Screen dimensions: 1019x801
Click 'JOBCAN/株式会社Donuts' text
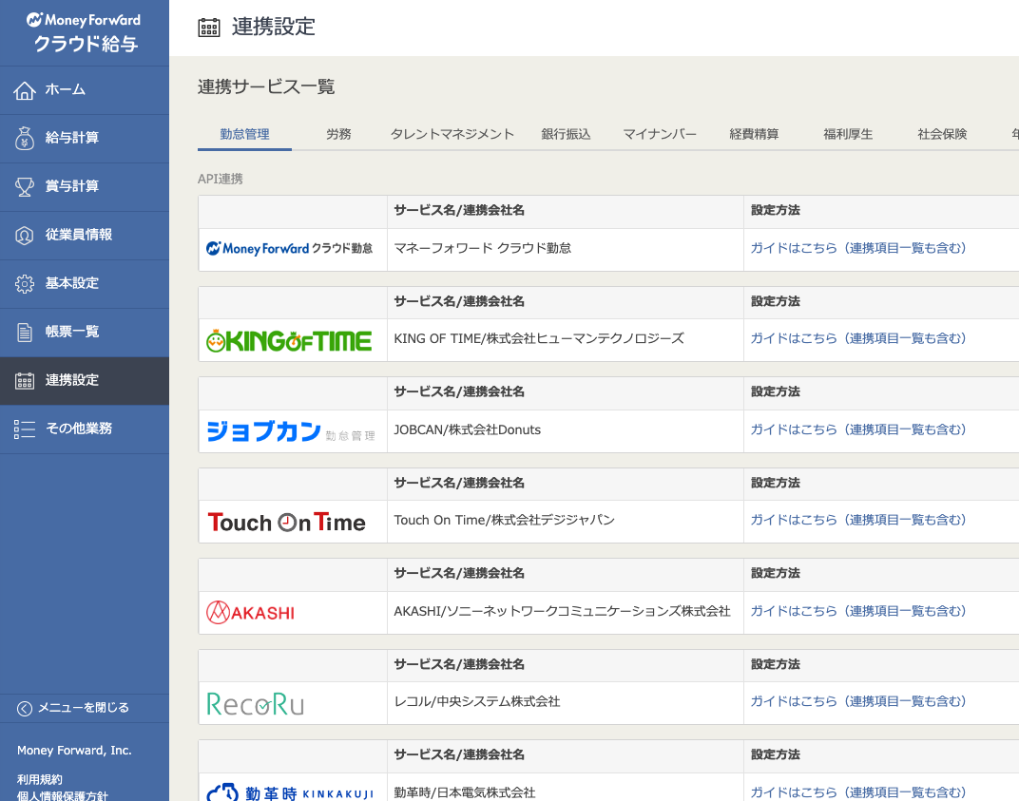click(468, 429)
